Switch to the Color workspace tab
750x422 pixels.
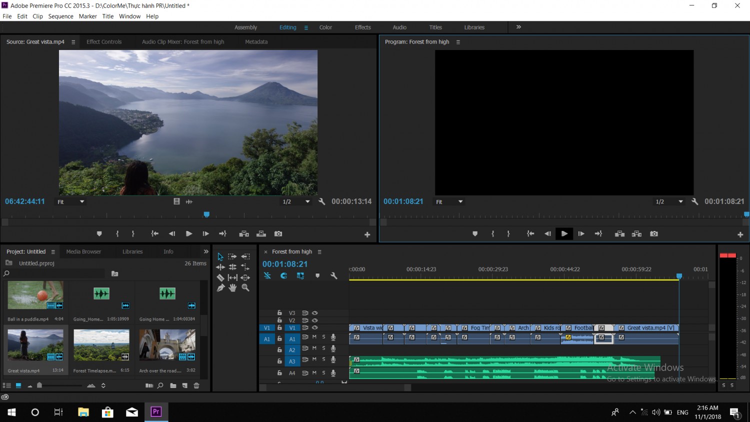[x=325, y=27]
